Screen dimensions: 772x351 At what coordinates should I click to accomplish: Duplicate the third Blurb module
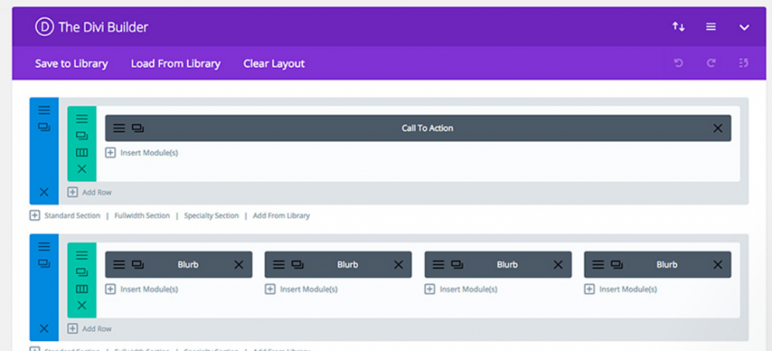coord(457,265)
